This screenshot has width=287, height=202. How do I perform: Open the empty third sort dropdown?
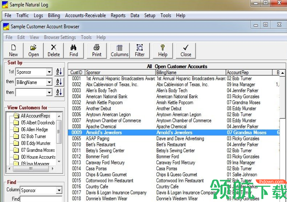(49, 92)
